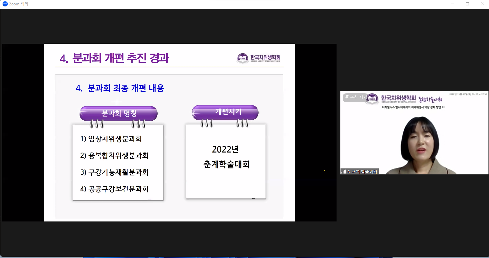Click the network signal strength bars icon
Screen dimensions: 489x258
pos(344,172)
